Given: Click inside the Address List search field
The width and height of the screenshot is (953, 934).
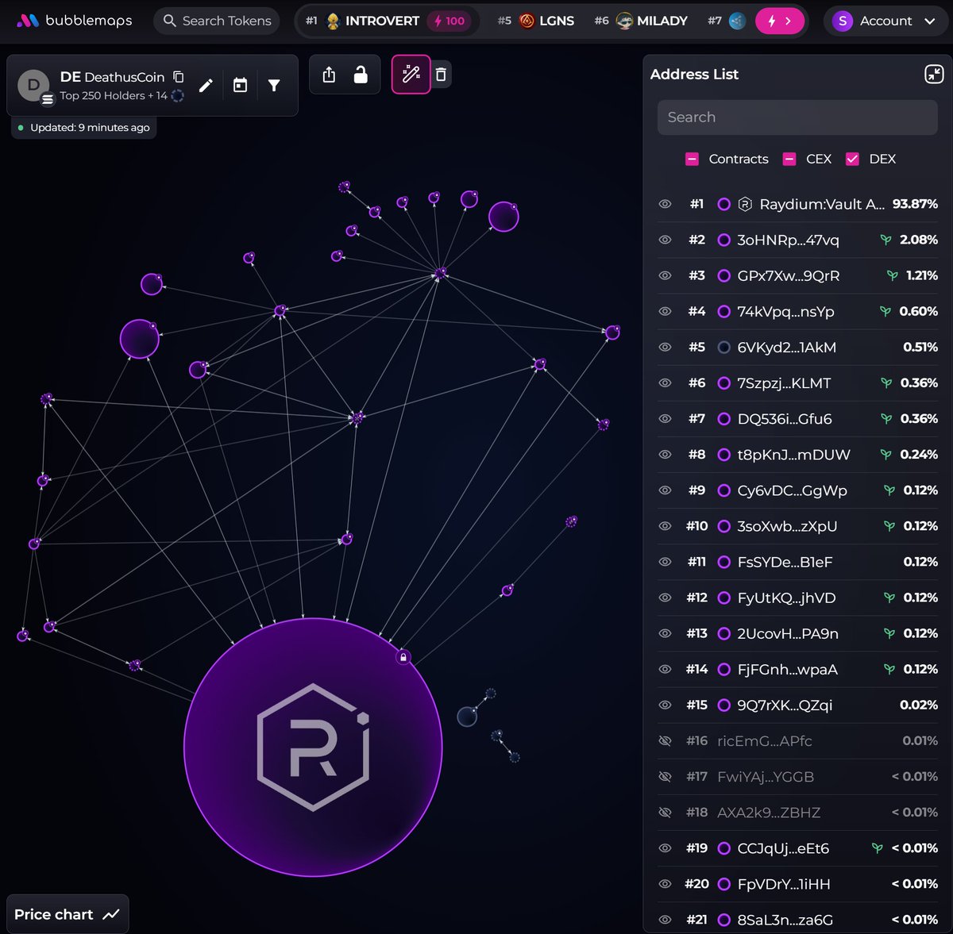Looking at the screenshot, I should coord(797,117).
